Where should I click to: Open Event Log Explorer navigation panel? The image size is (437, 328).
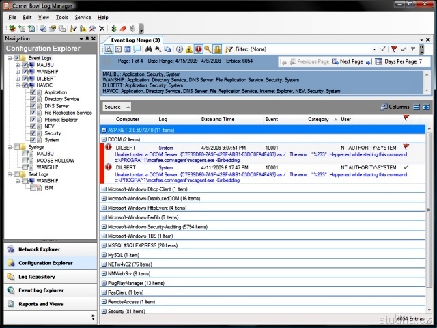coord(41,290)
